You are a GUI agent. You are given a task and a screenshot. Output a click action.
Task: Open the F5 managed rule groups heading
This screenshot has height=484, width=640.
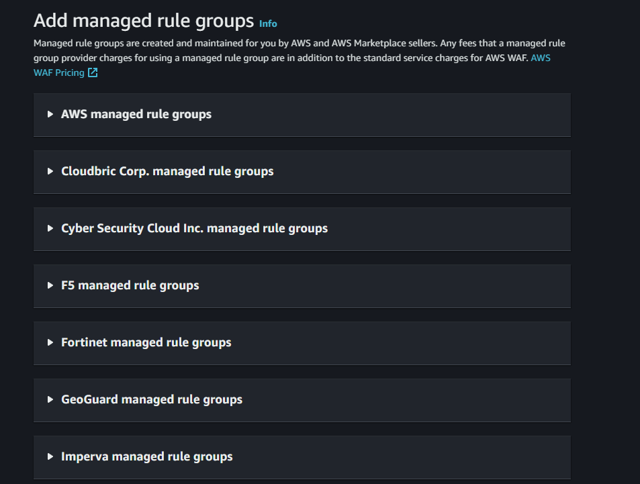(x=130, y=285)
